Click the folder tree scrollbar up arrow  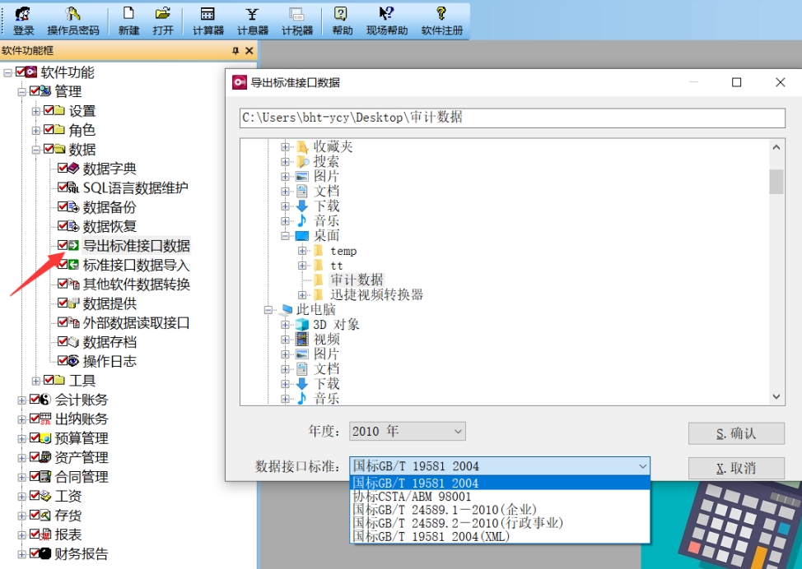(x=775, y=148)
